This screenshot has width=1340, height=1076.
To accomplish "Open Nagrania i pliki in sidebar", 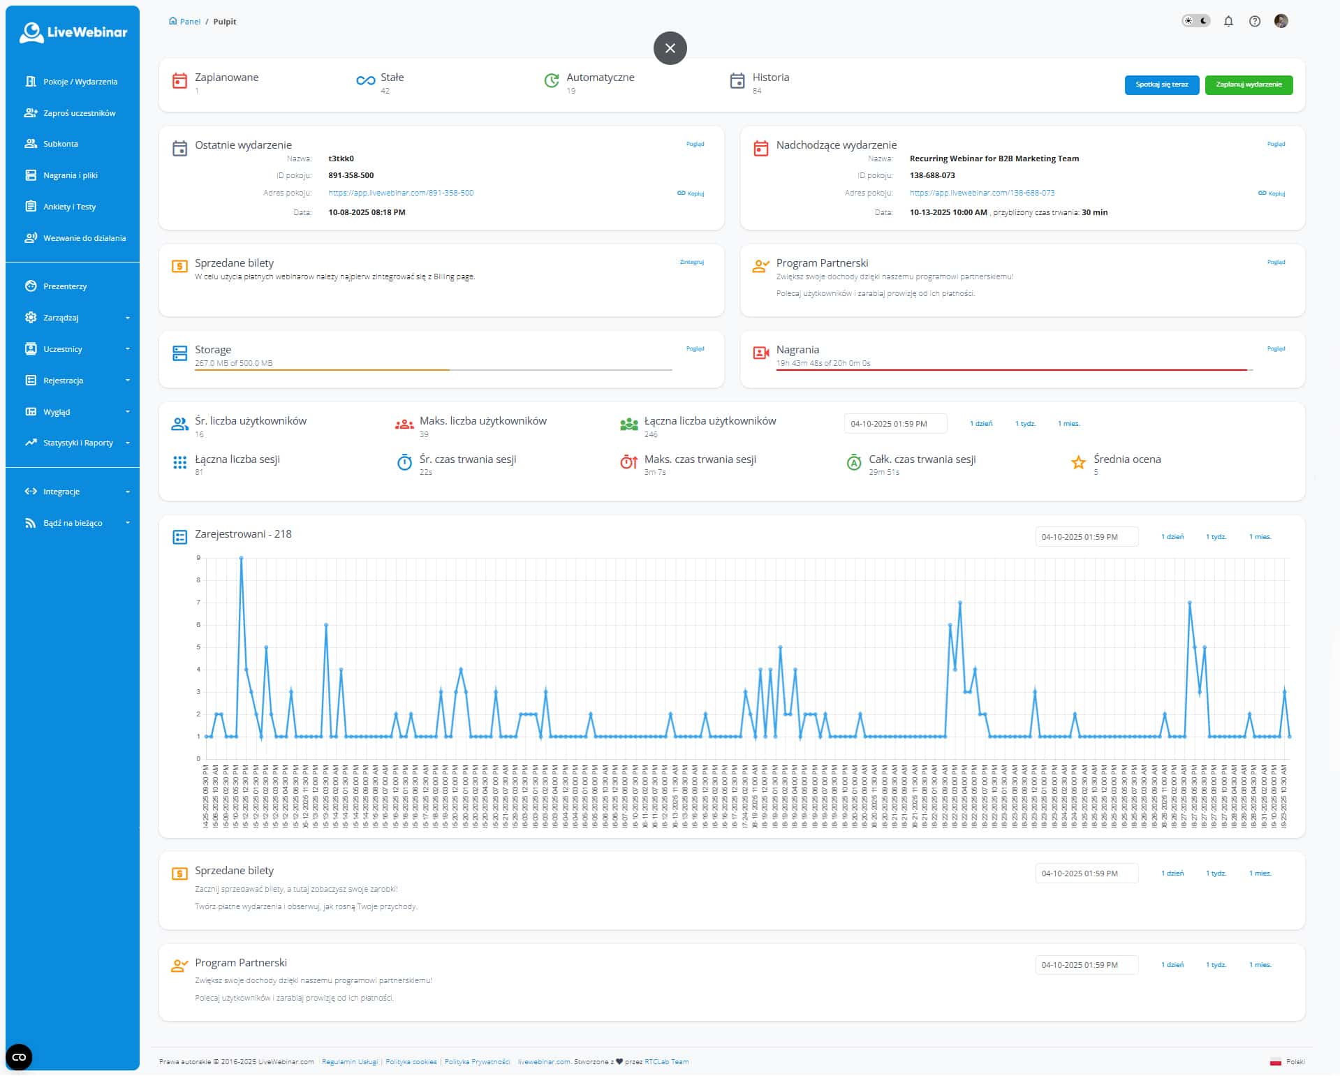I will 70,175.
